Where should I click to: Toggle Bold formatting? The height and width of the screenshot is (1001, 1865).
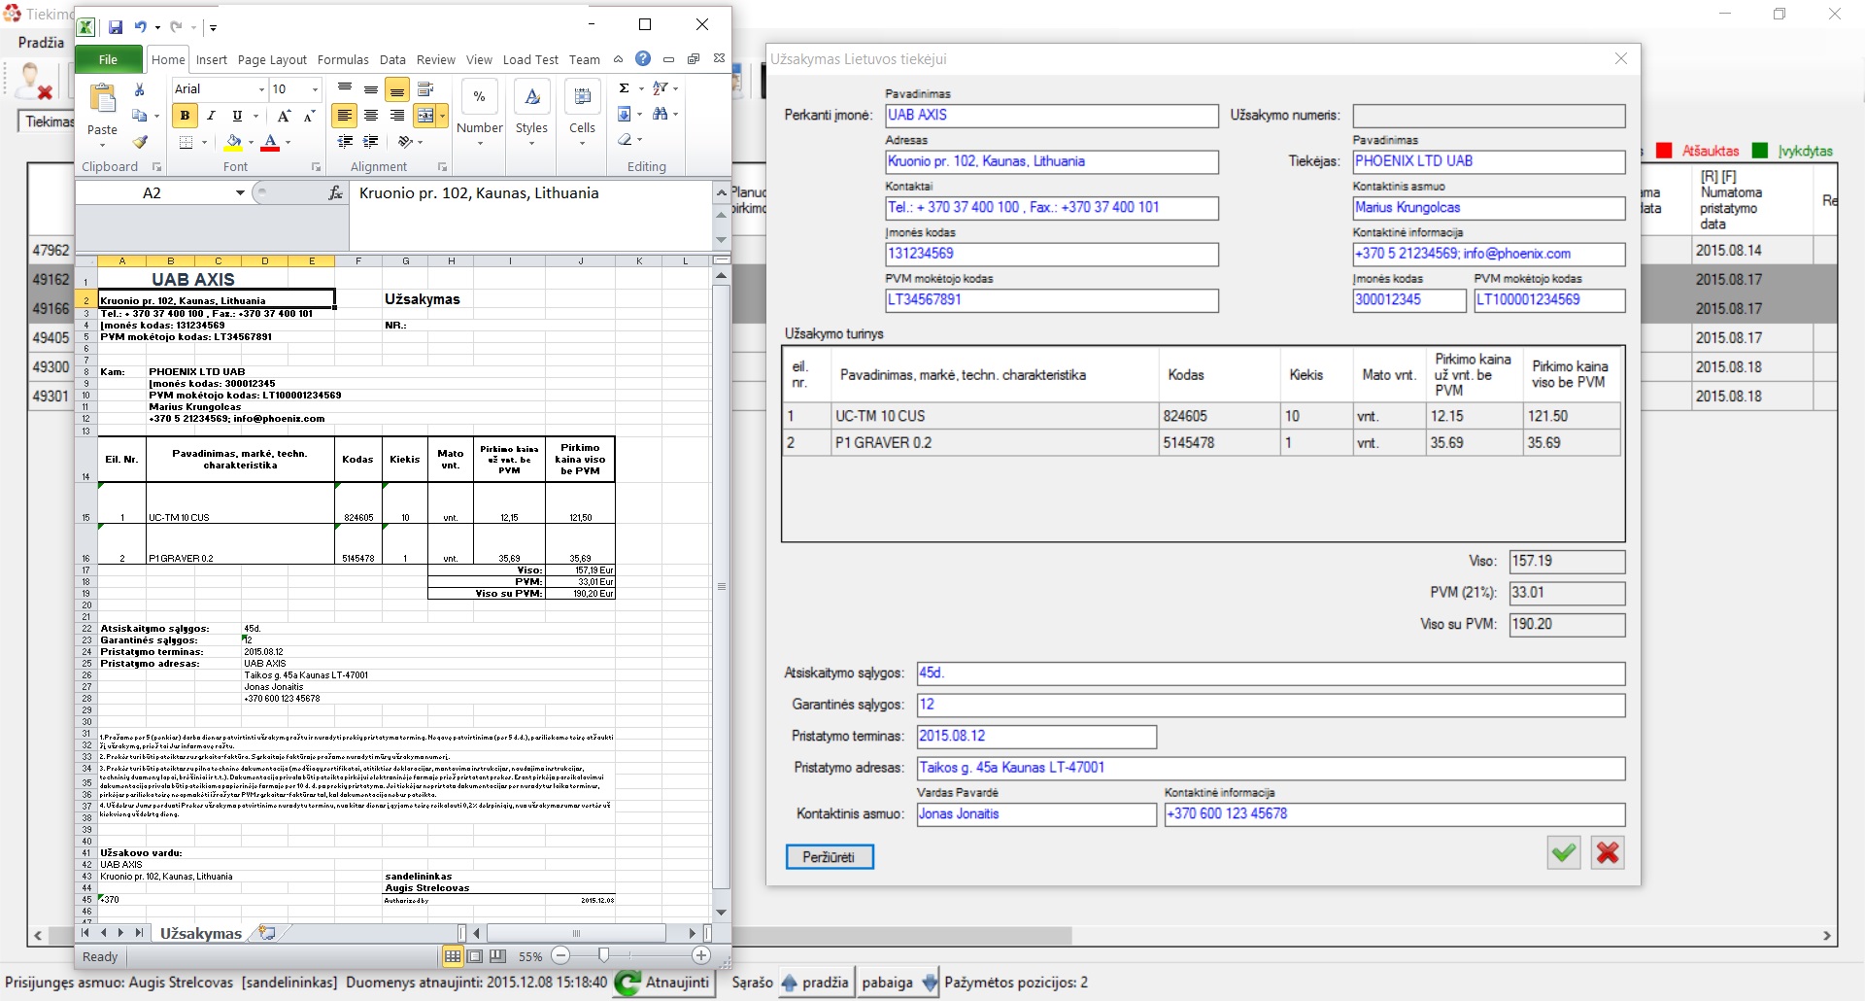pos(185,116)
